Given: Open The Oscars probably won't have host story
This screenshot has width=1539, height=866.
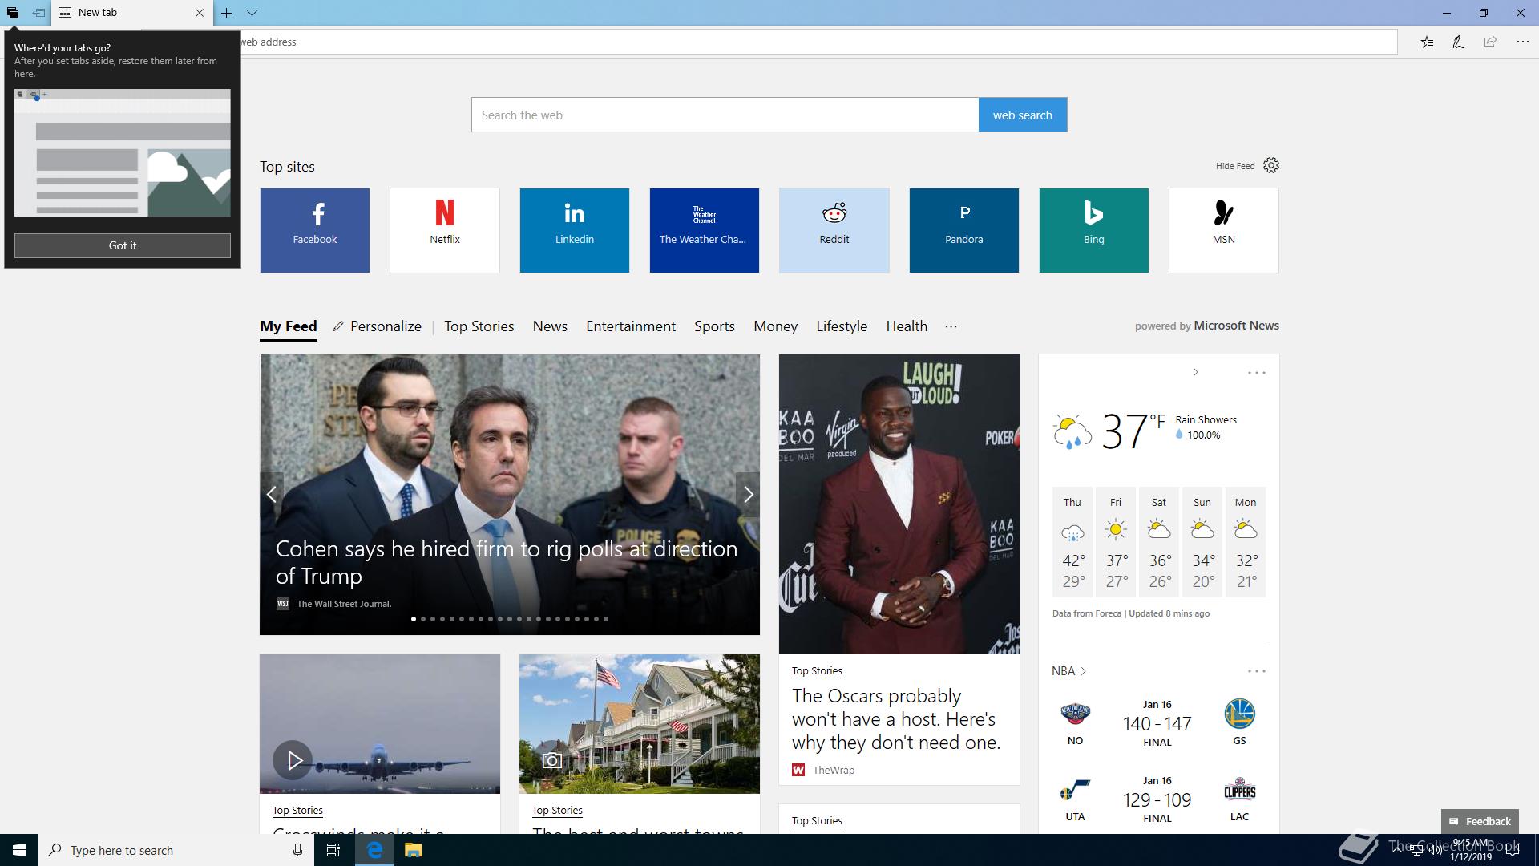Looking at the screenshot, I should coord(896,719).
